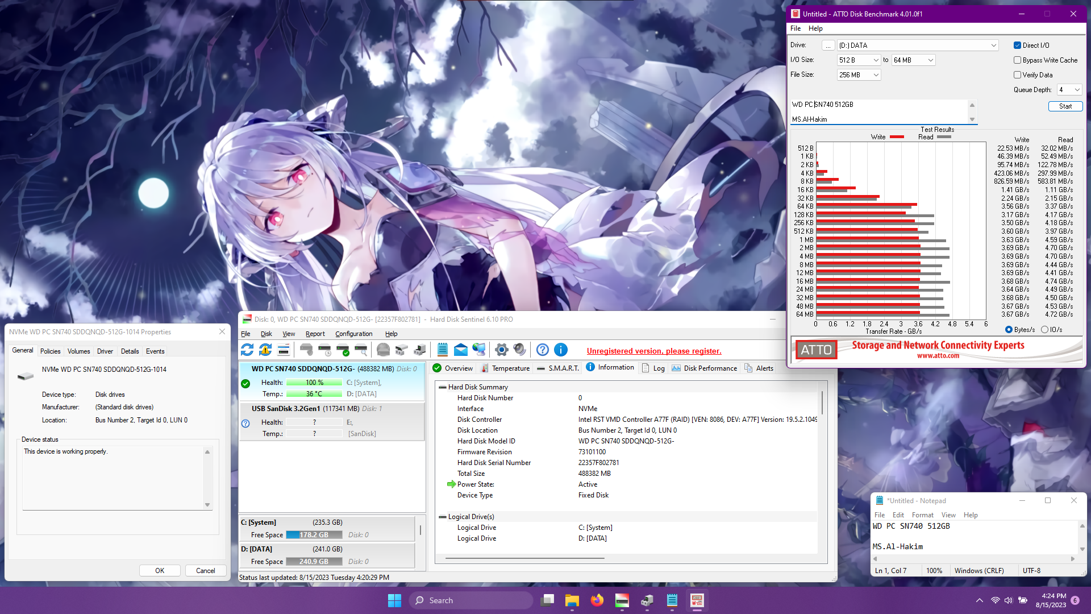1091x614 pixels.
Task: Open the Help menu in ATTO Disk Benchmark
Action: 815,28
